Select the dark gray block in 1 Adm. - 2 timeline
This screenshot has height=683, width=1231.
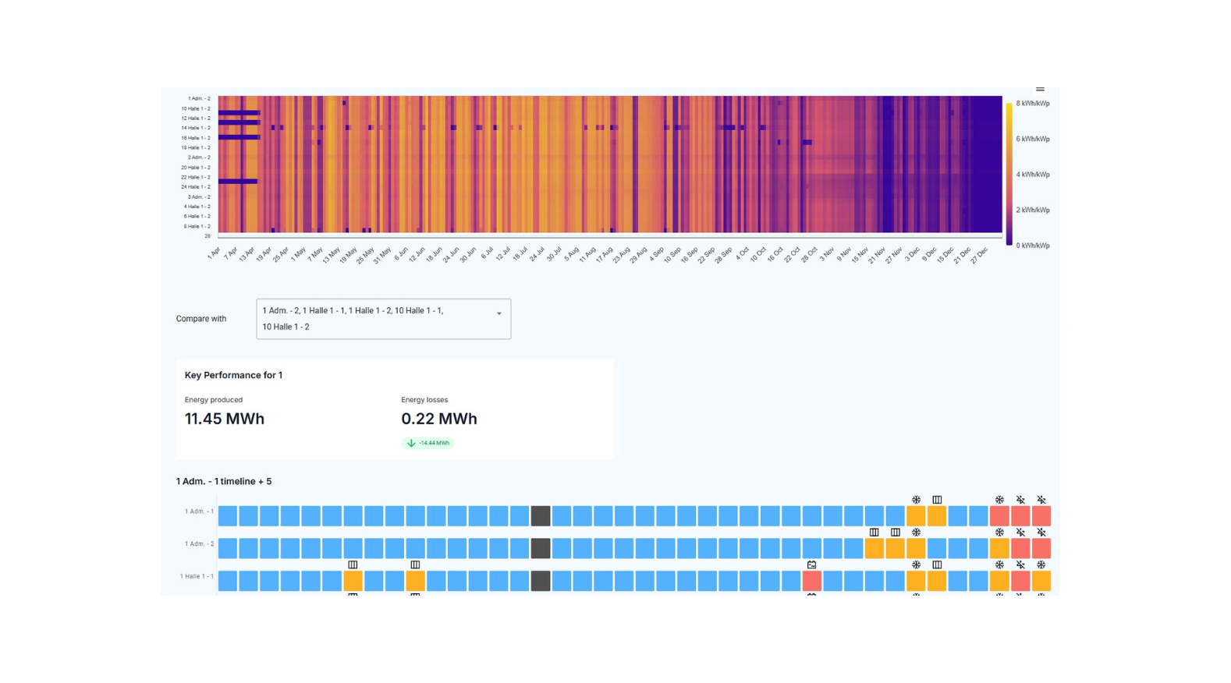point(540,548)
